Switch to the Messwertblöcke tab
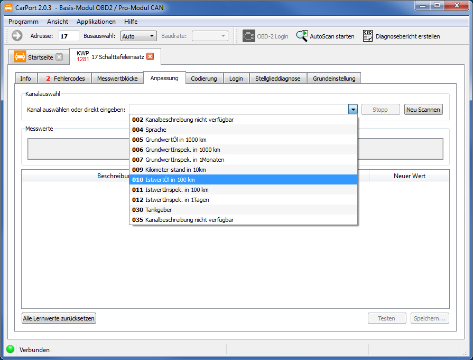 pyautogui.click(x=117, y=79)
